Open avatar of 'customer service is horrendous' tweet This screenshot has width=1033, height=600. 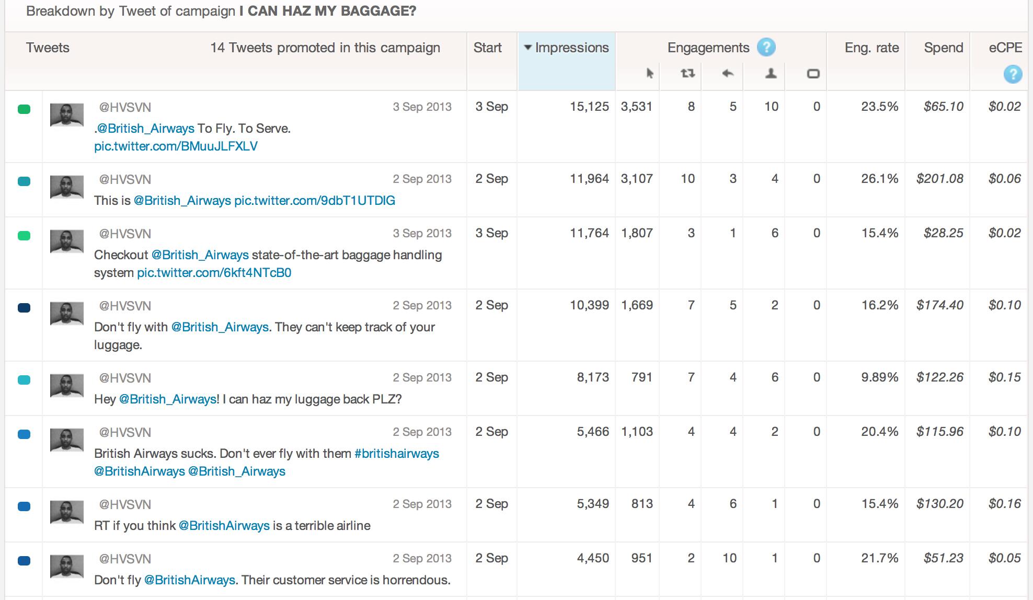coord(67,567)
